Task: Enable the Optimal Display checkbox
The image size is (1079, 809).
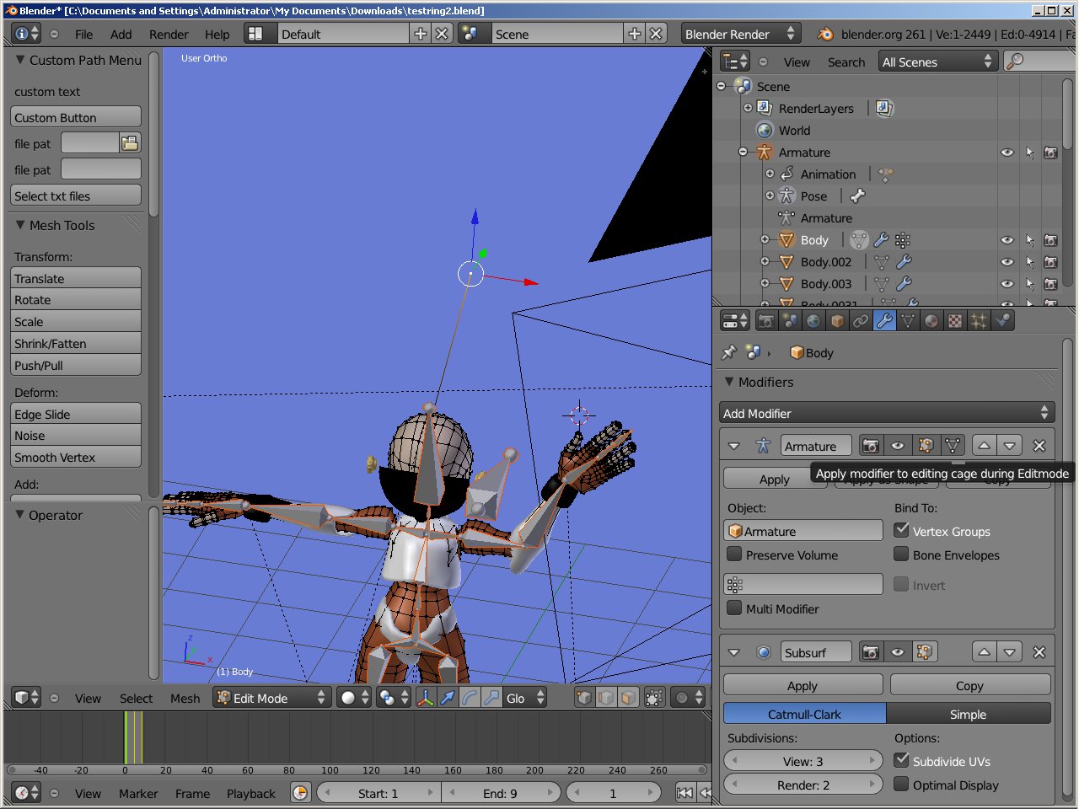Action: tap(902, 784)
